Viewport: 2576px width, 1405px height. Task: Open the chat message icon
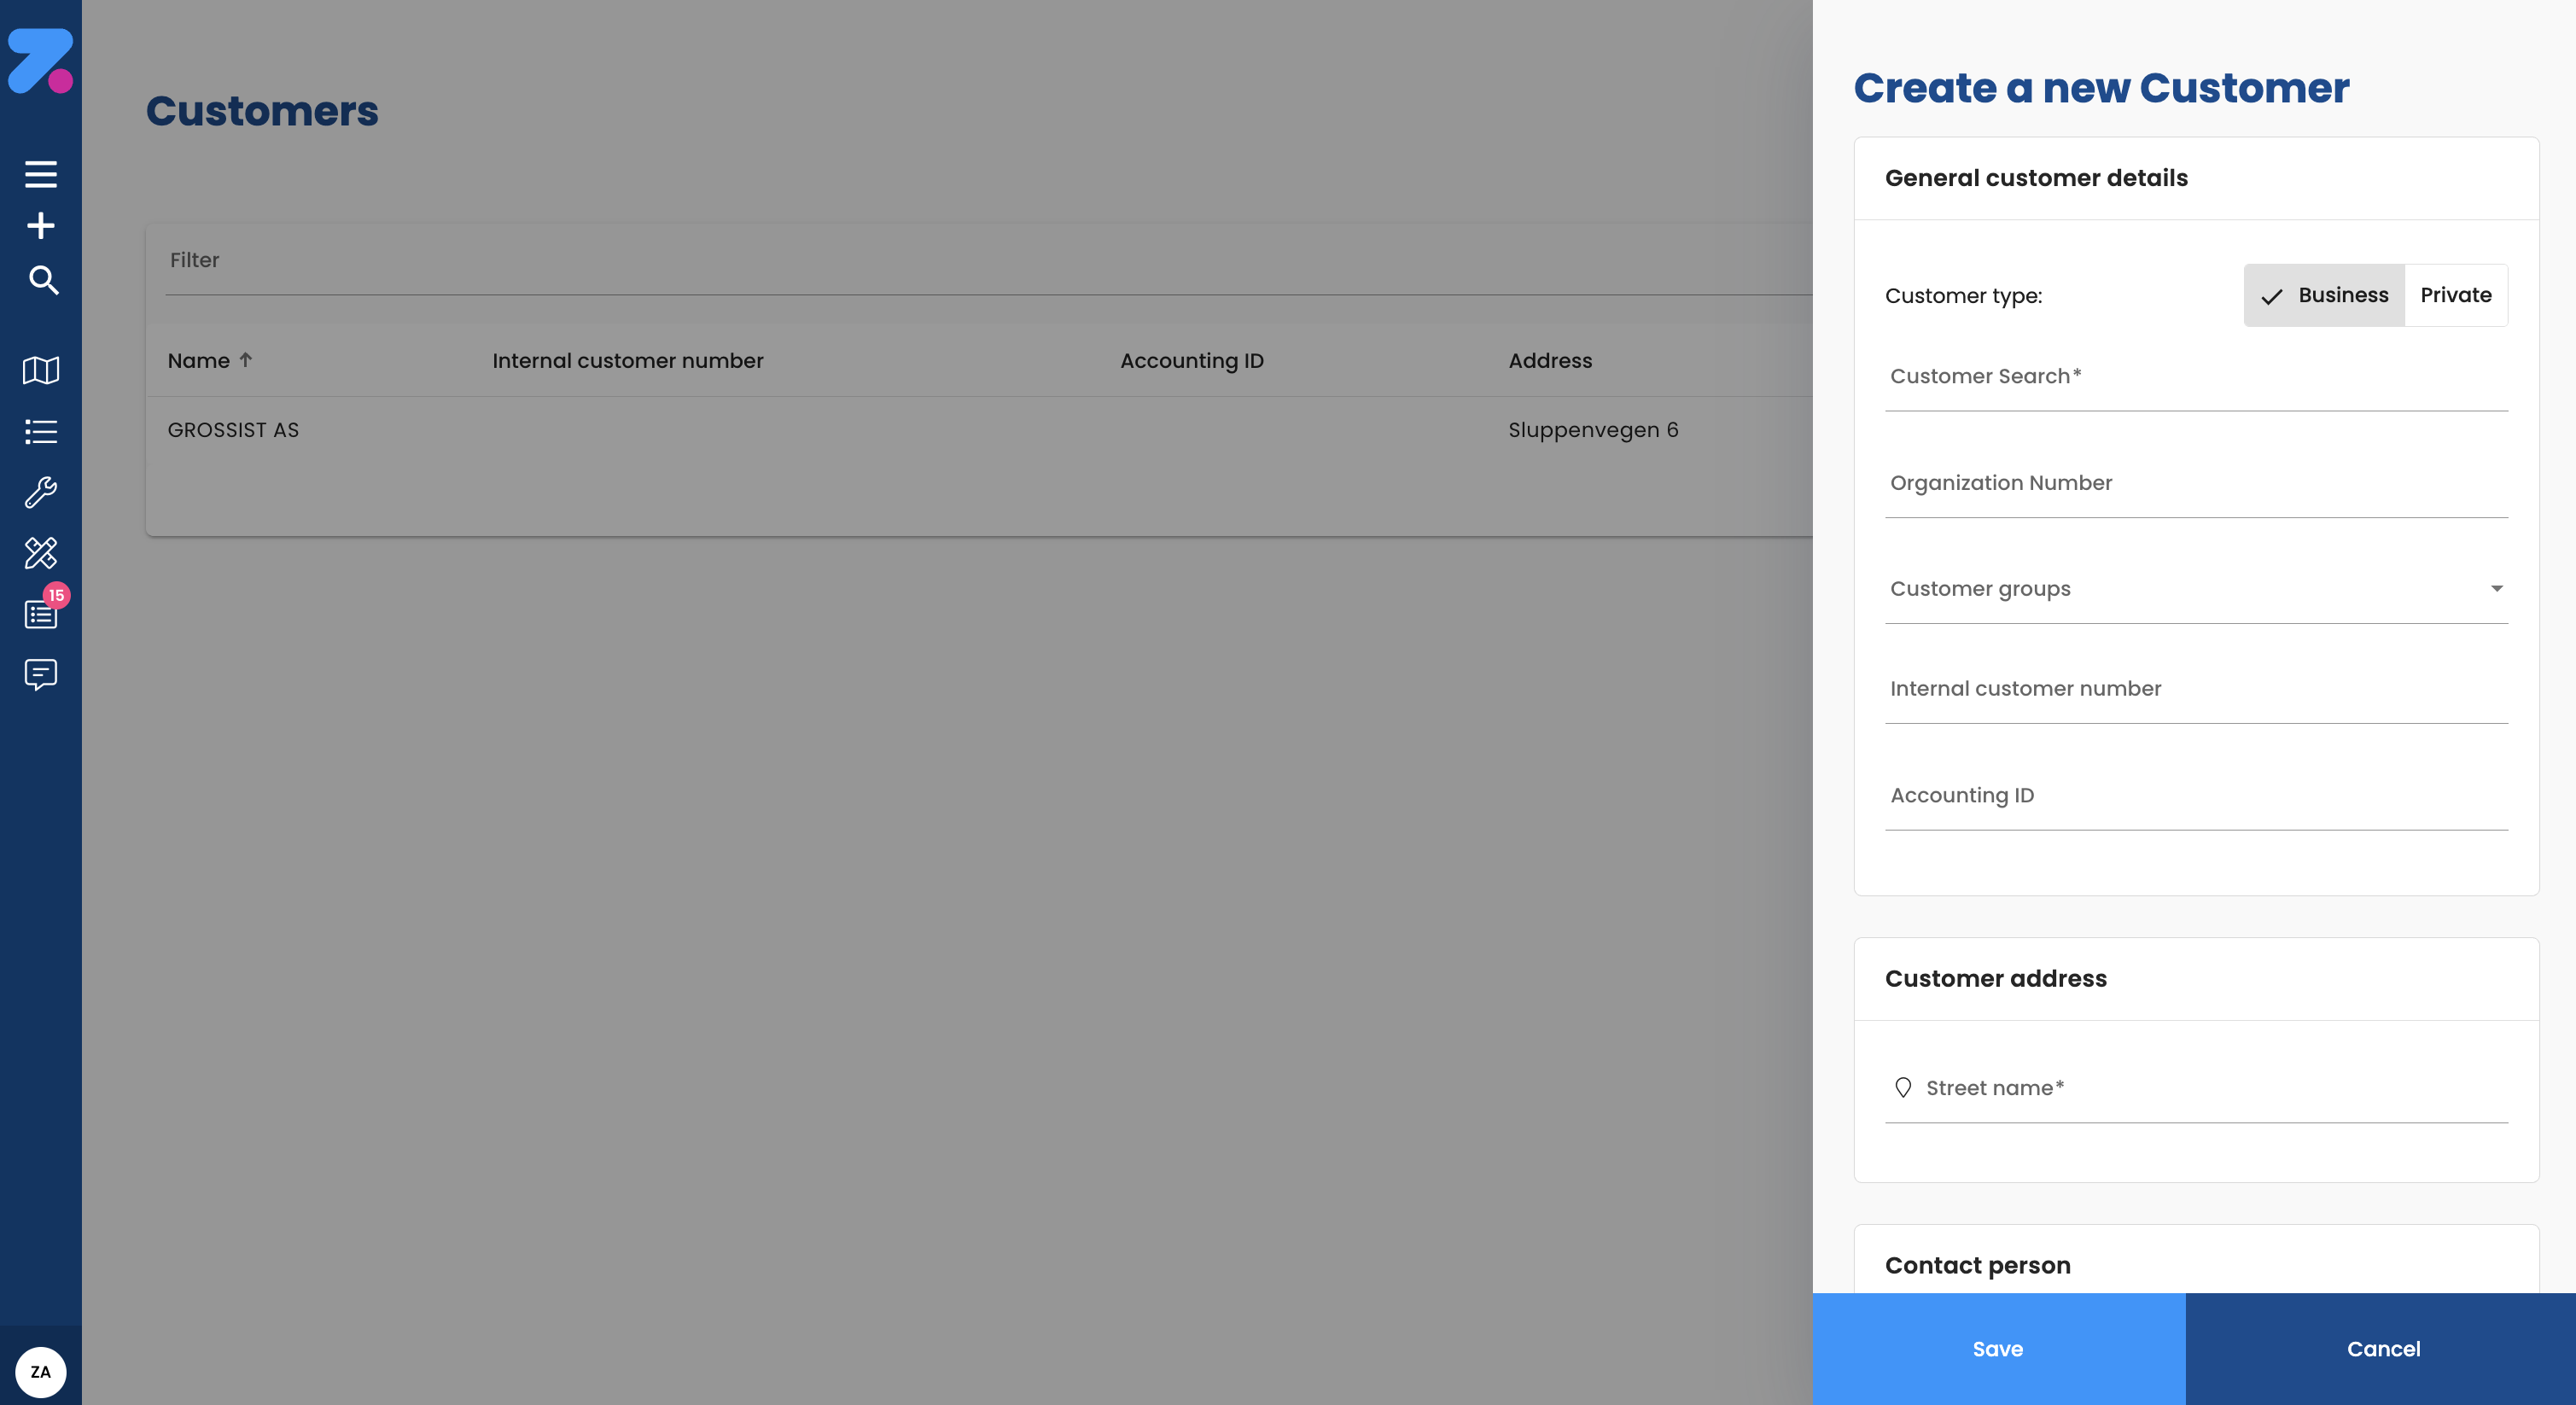click(x=41, y=674)
